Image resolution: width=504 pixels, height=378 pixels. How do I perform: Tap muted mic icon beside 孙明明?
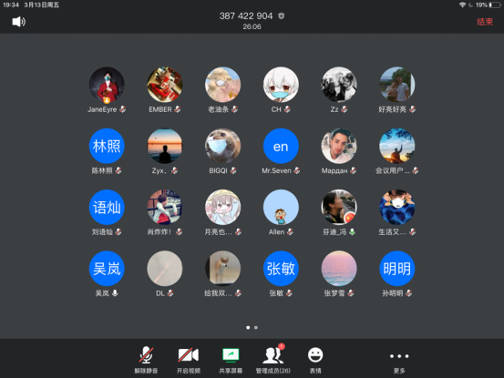[x=409, y=293]
